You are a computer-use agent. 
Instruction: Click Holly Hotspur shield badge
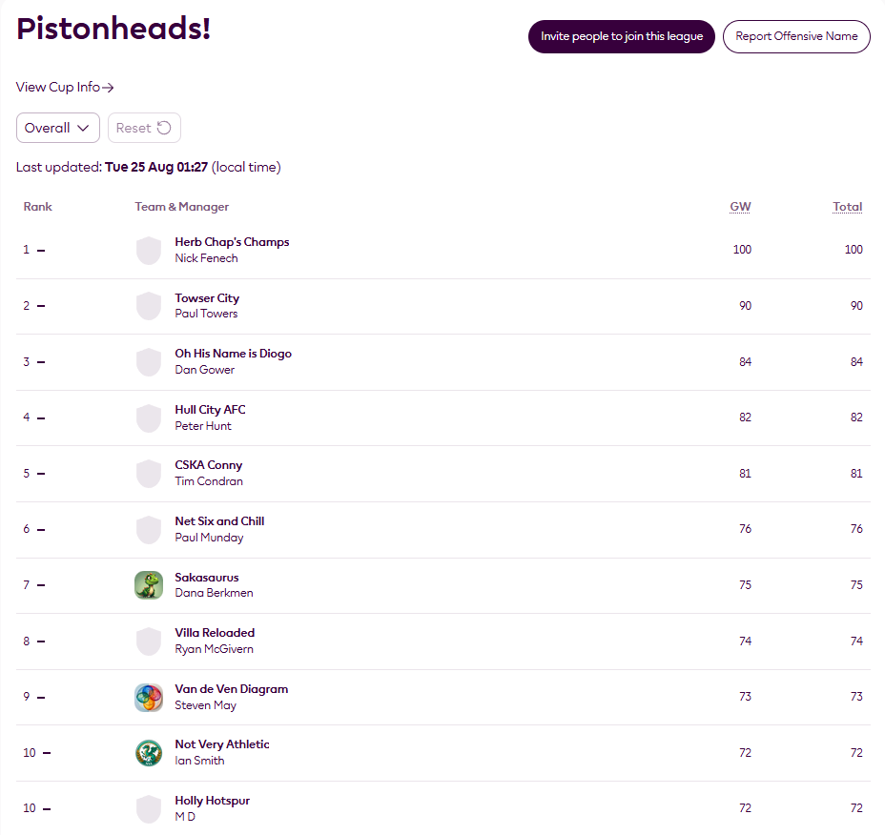coord(149,809)
